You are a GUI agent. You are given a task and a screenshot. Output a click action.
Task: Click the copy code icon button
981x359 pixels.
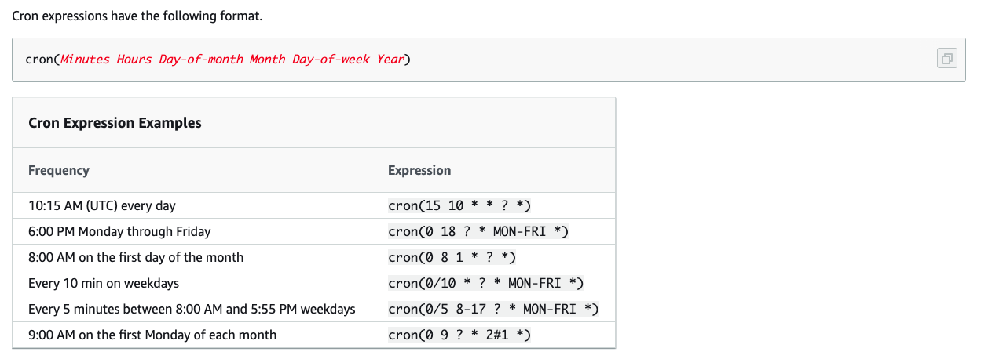click(x=947, y=59)
